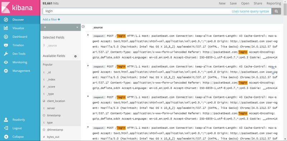Click the Collapse label
The height and width of the screenshot is (141, 287).
click(x=18, y=137)
